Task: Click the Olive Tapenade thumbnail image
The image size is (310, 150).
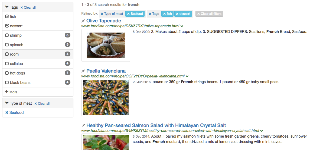Action: point(106,45)
